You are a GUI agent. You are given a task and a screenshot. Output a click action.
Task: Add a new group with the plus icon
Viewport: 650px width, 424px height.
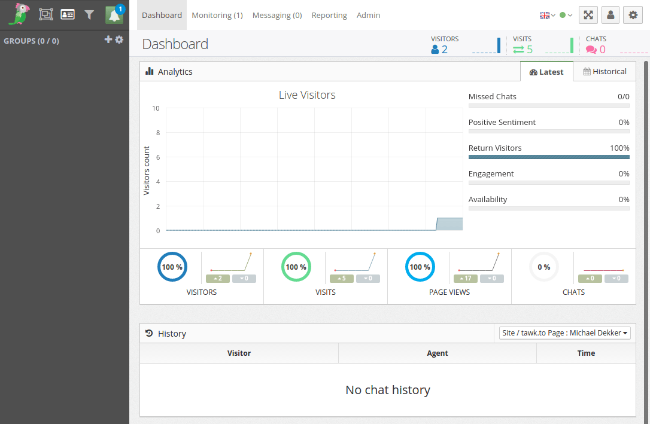tap(108, 39)
